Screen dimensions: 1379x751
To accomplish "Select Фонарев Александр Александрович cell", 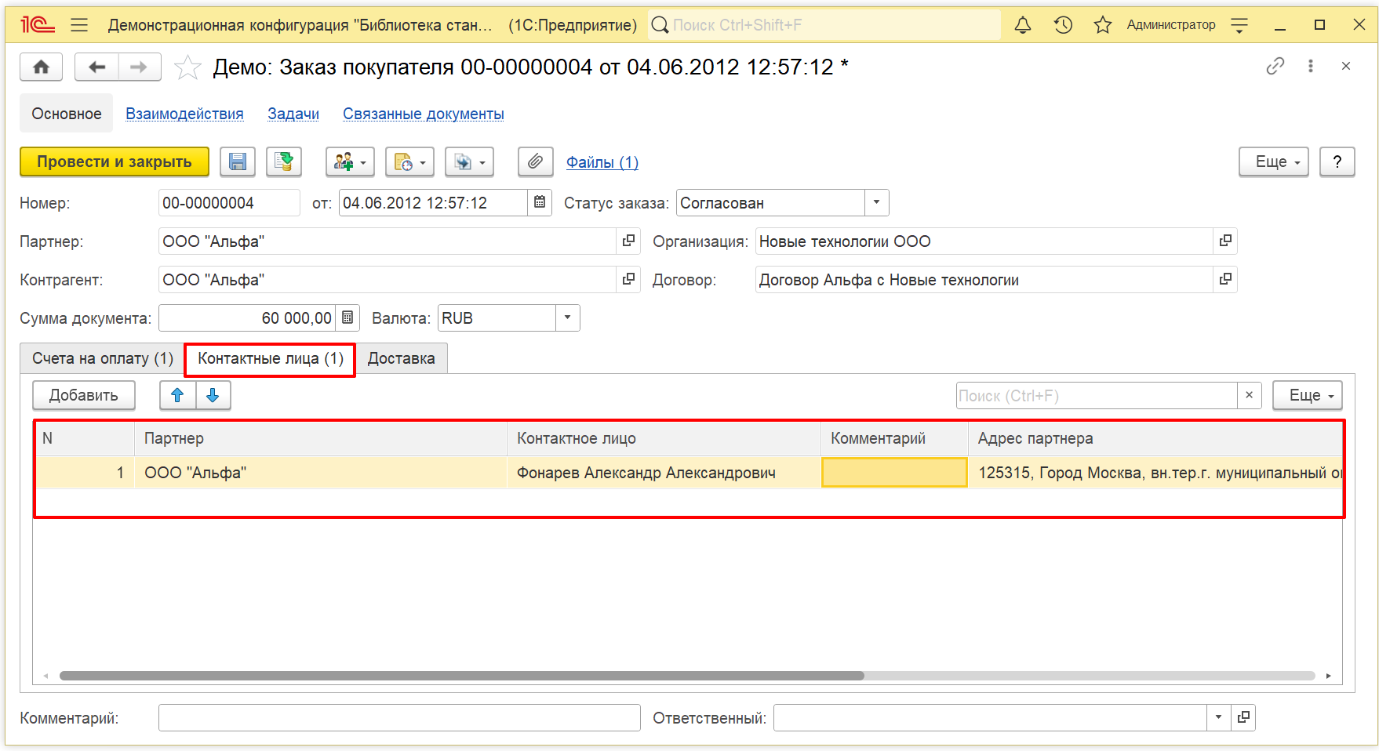I will 664,473.
